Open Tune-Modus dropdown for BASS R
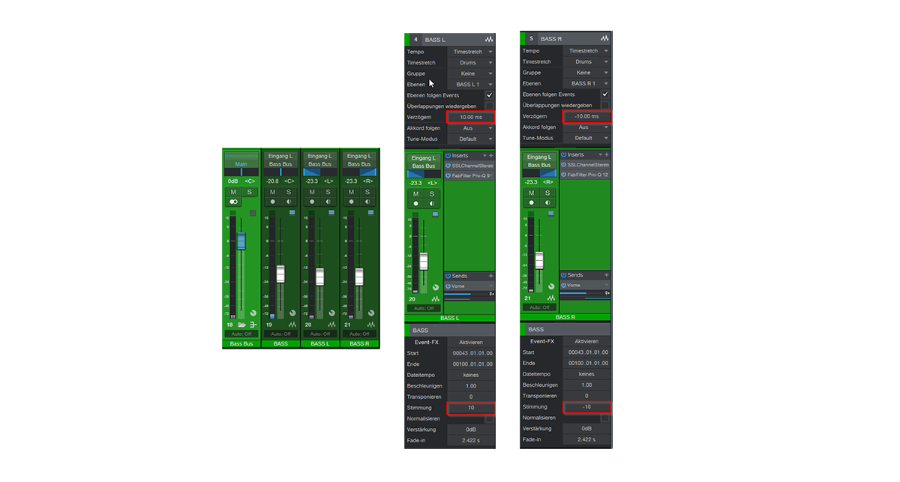 (586, 138)
